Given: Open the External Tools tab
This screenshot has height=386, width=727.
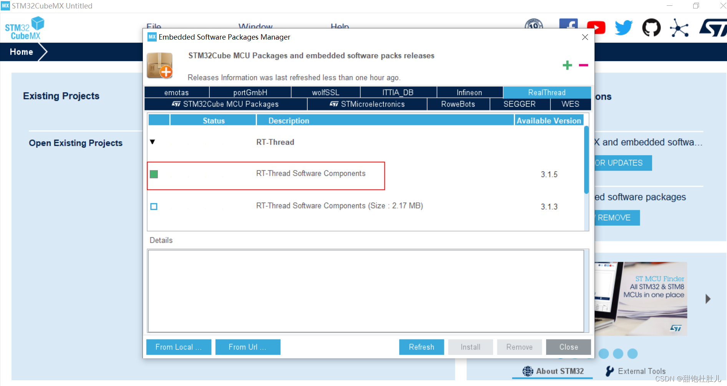Looking at the screenshot, I should [636, 371].
